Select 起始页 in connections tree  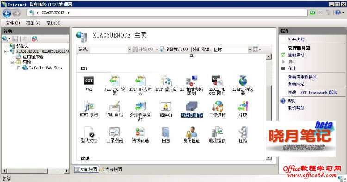tap(22, 46)
